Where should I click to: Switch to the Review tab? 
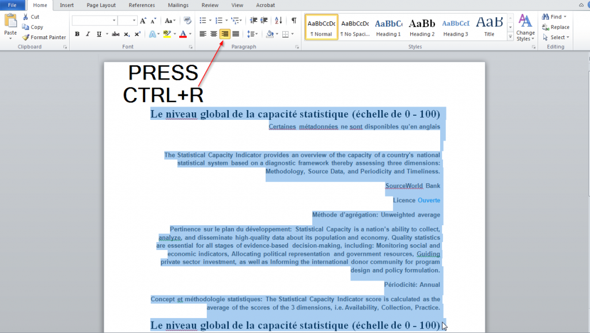[x=210, y=5]
